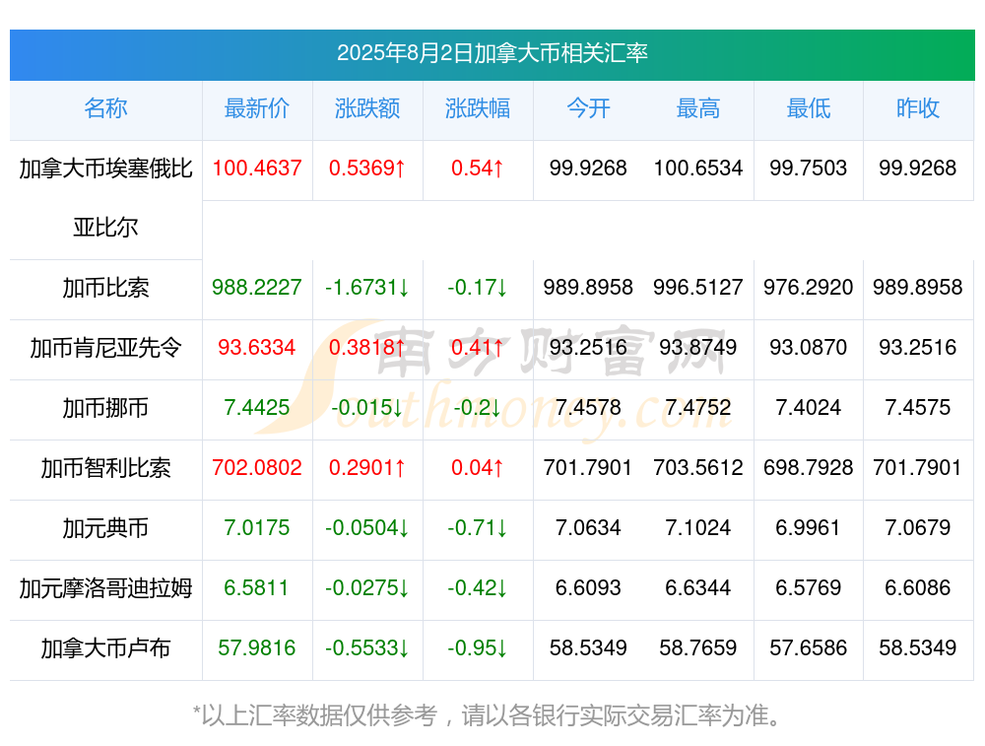985x746 pixels.
Task: Click the 昨收 column header
Action: pos(918,108)
